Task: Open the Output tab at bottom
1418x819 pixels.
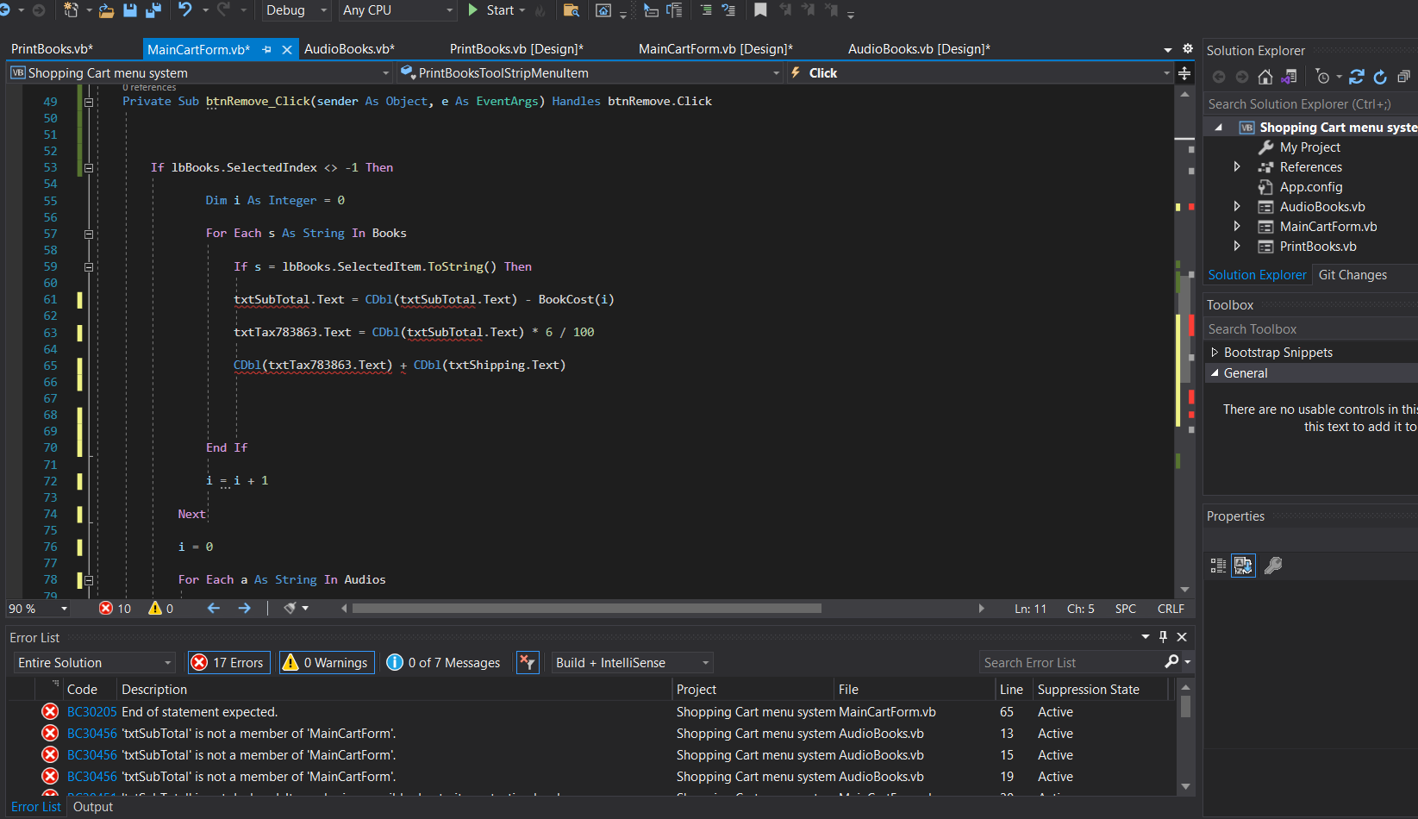Action: click(x=93, y=807)
